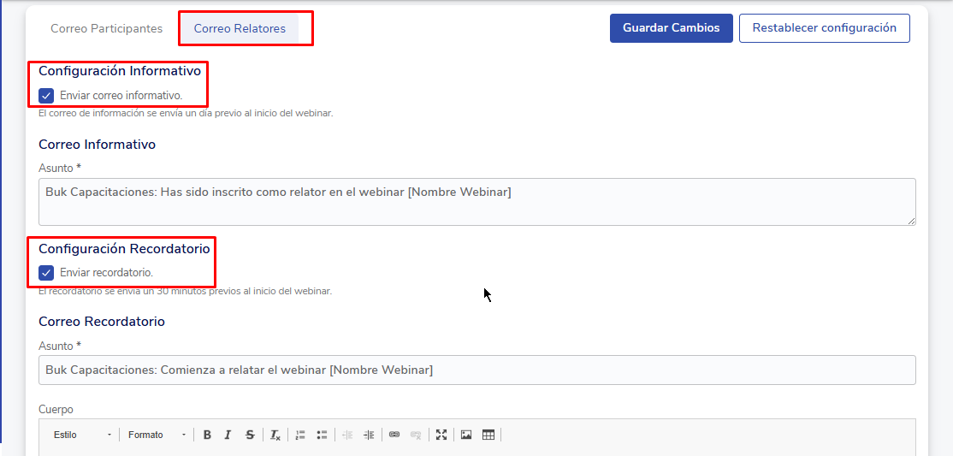Insert an image into the body

(x=466, y=435)
